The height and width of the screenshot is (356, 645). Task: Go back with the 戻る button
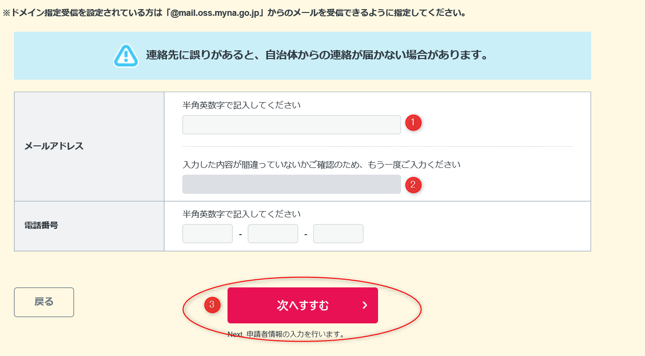tap(44, 302)
